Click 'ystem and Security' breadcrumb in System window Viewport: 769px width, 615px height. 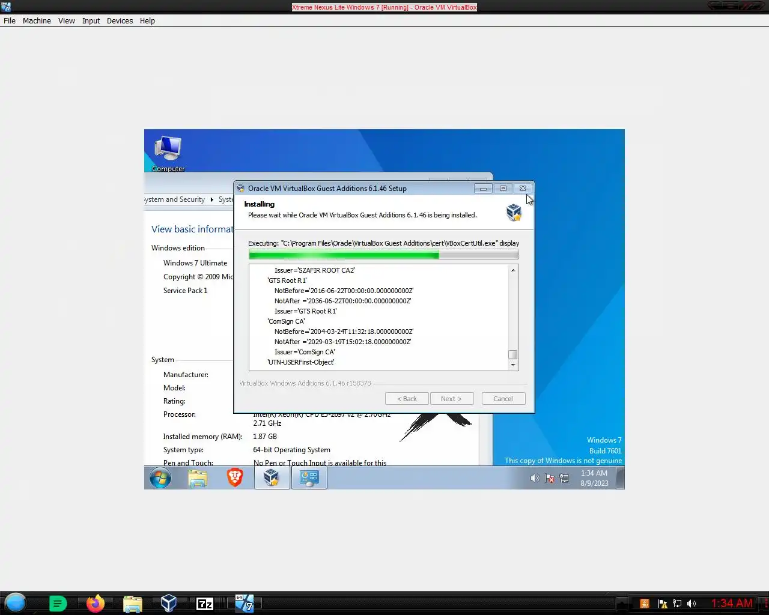[x=175, y=199]
